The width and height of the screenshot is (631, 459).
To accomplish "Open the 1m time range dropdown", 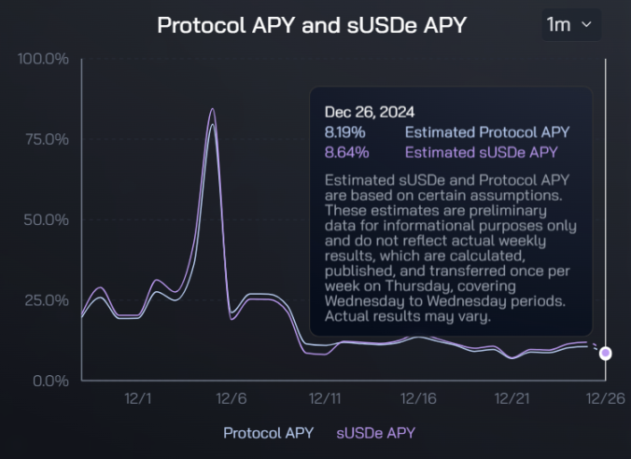I will (x=571, y=25).
